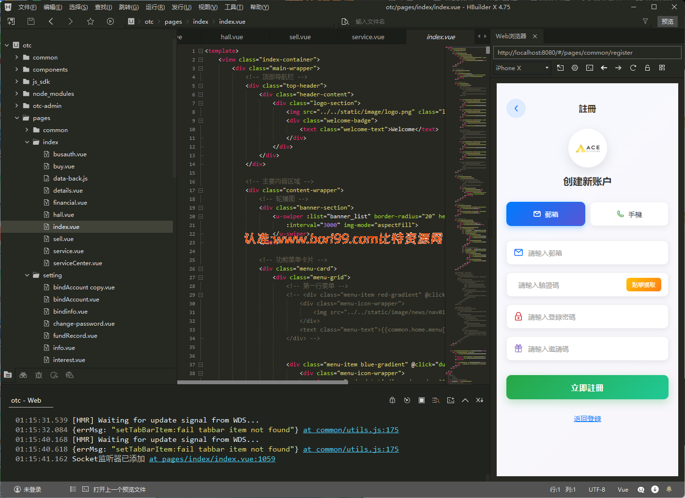Click the notification bell in status bar

(x=669, y=490)
